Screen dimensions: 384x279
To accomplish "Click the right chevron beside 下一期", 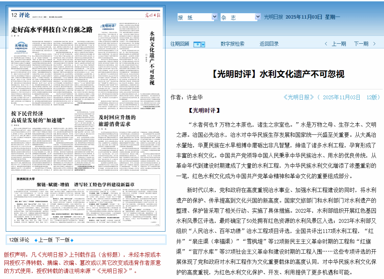I will pyautogui.click(x=374, y=44).
